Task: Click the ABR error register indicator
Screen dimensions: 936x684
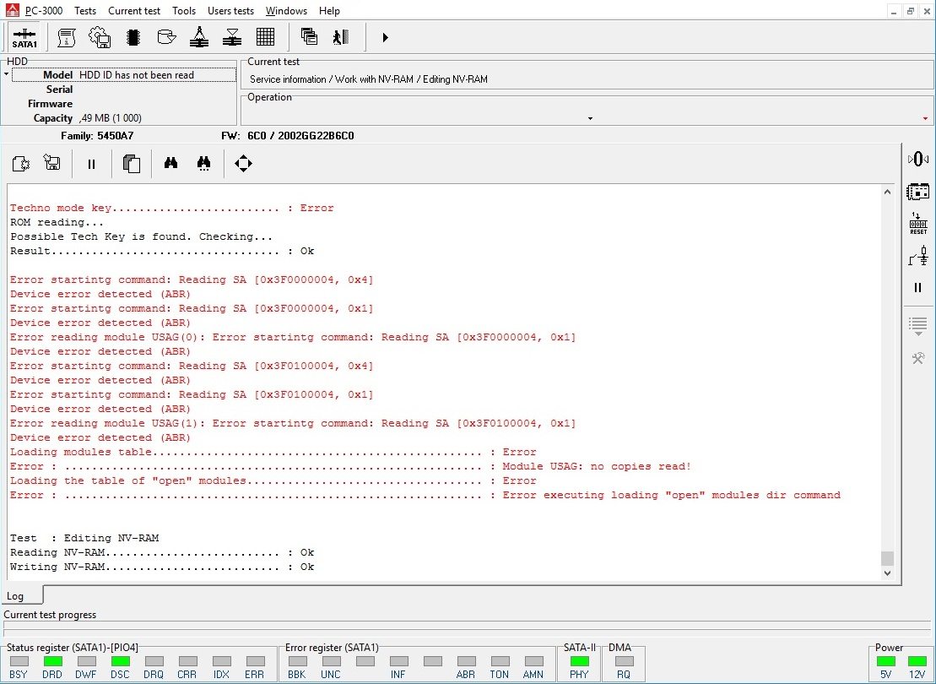Action: tap(466, 660)
